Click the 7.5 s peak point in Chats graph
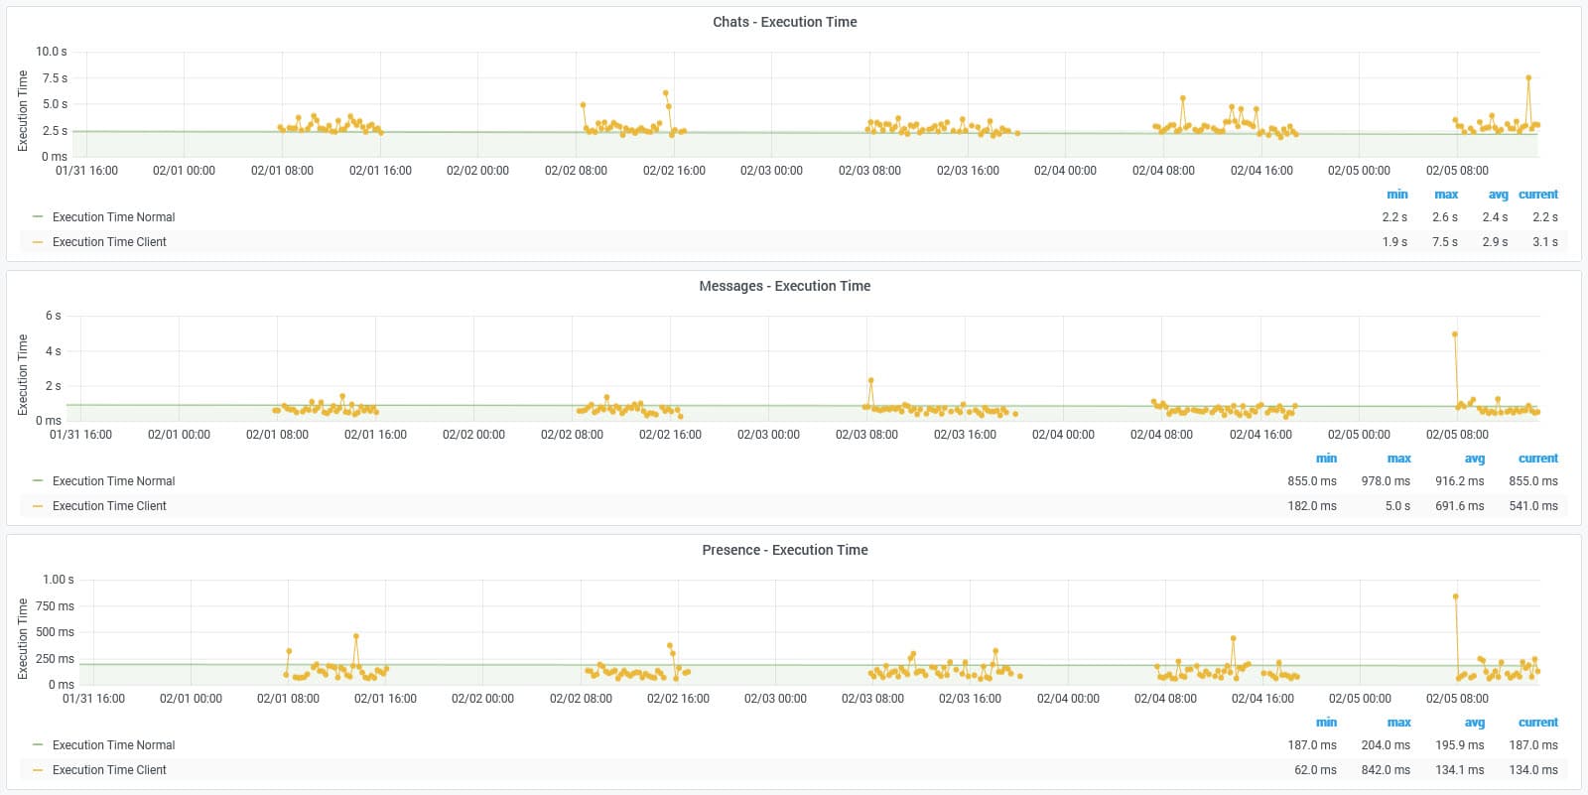The image size is (1588, 795). tap(1528, 77)
